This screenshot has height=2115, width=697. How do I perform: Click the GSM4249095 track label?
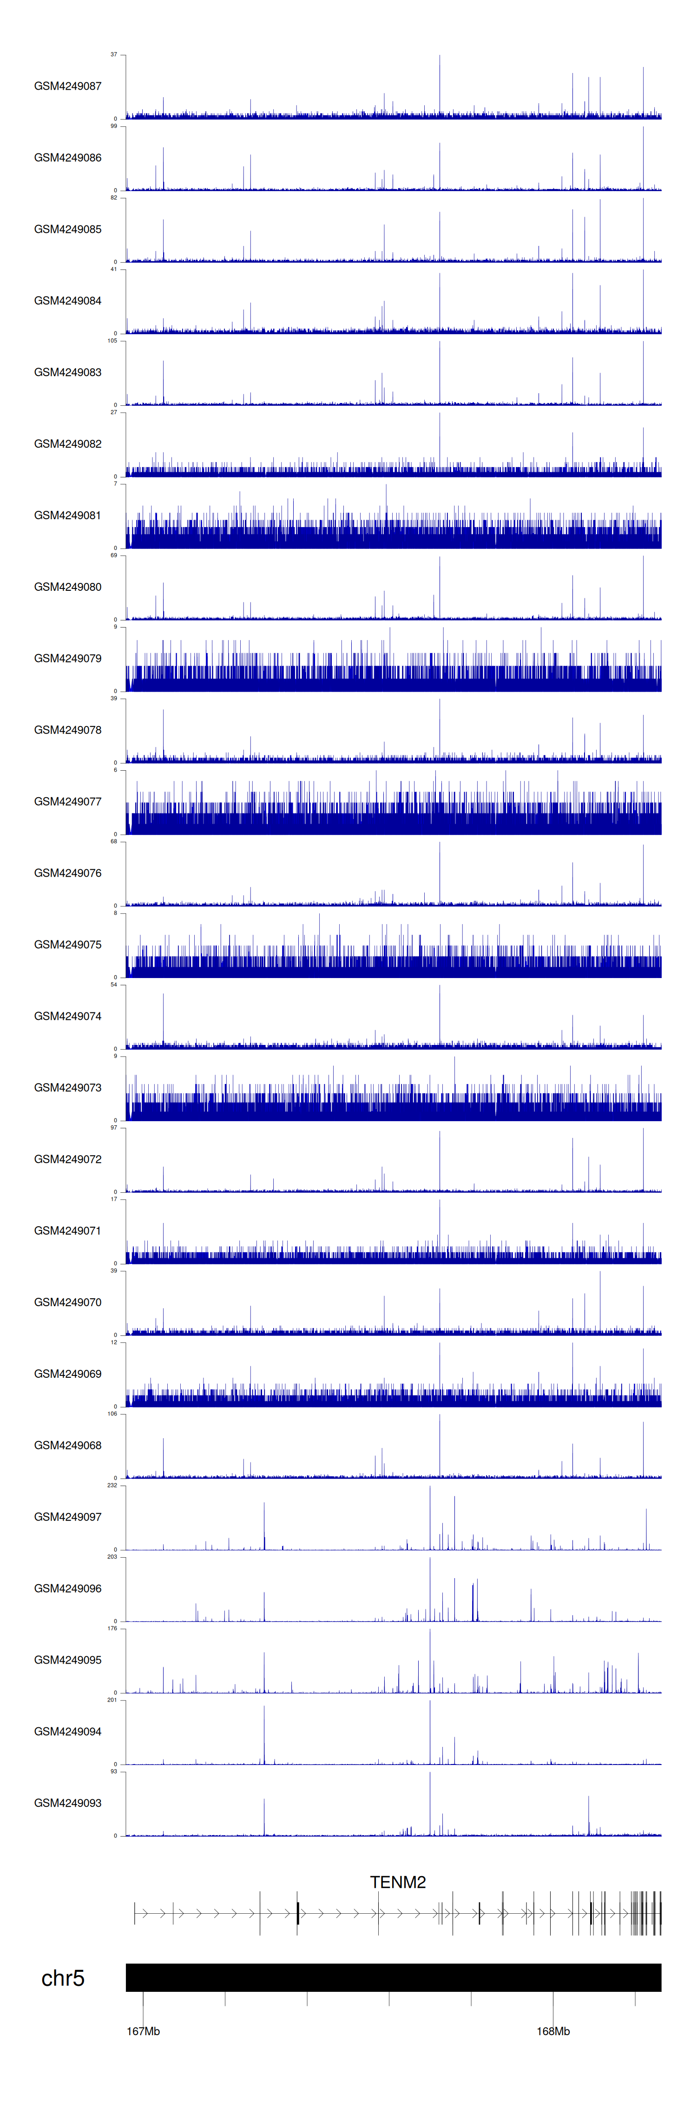click(67, 1659)
